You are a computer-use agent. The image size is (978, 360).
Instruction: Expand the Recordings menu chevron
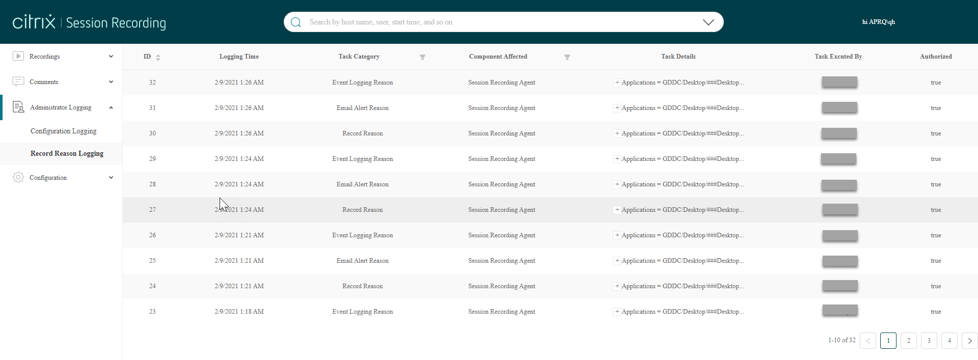(x=111, y=57)
